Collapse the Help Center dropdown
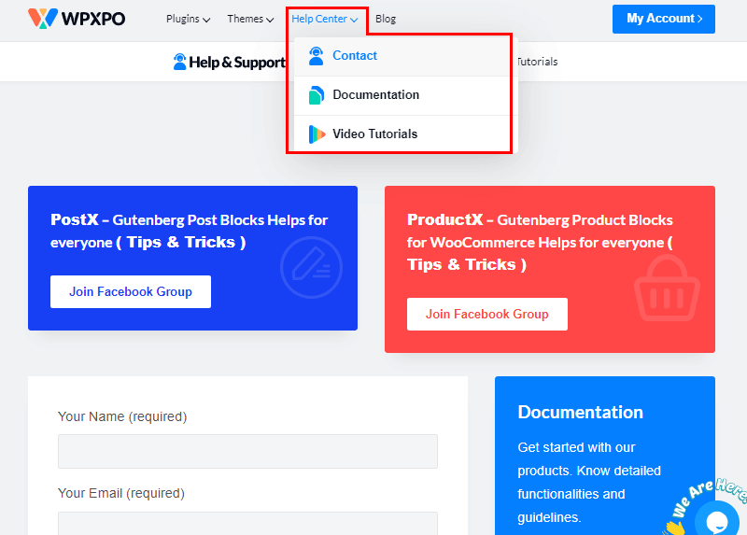 point(324,19)
